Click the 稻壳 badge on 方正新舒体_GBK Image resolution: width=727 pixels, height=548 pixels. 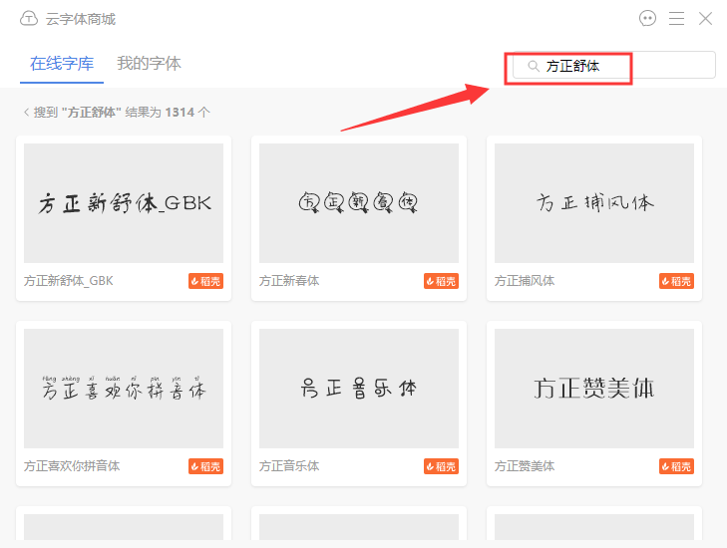[205, 281]
